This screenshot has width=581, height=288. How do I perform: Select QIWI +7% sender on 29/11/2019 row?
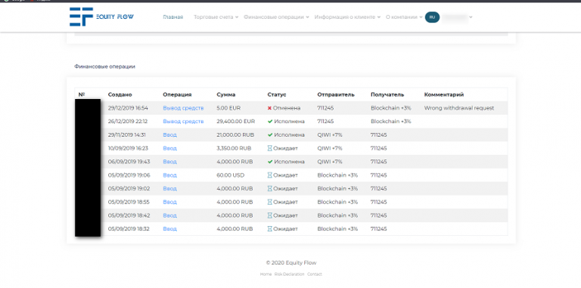click(330, 135)
